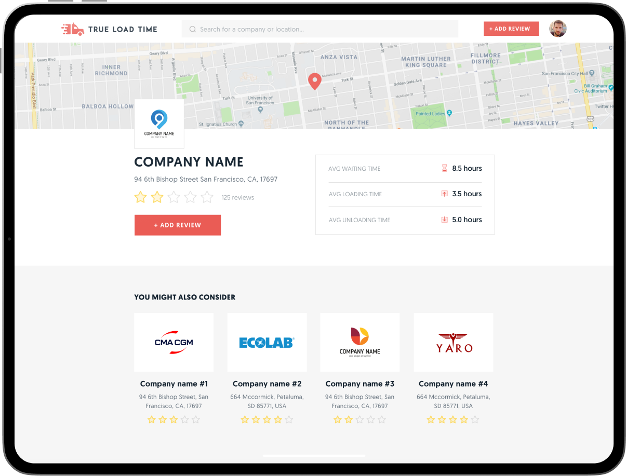Open the Company name #3 title link

tap(359, 384)
